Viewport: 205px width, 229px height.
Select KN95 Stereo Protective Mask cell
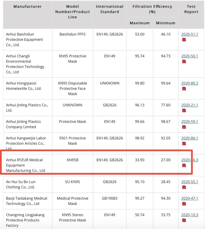(x=73, y=219)
